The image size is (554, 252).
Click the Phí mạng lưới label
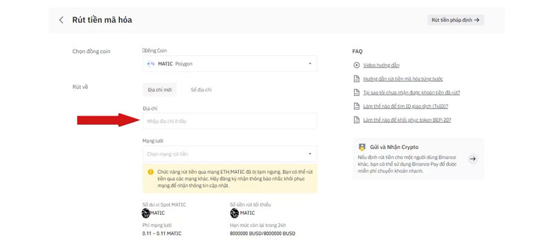click(157, 225)
